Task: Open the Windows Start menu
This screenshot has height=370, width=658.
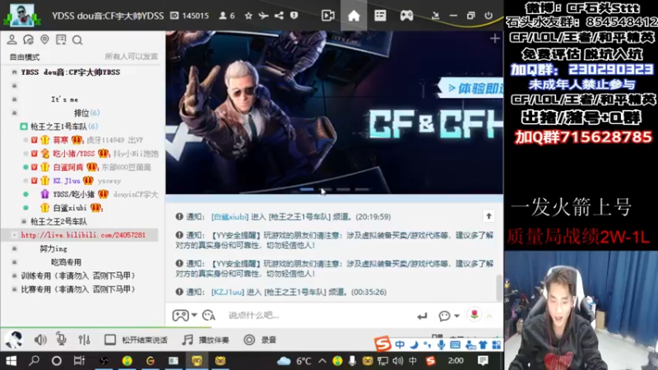Action: point(12,360)
